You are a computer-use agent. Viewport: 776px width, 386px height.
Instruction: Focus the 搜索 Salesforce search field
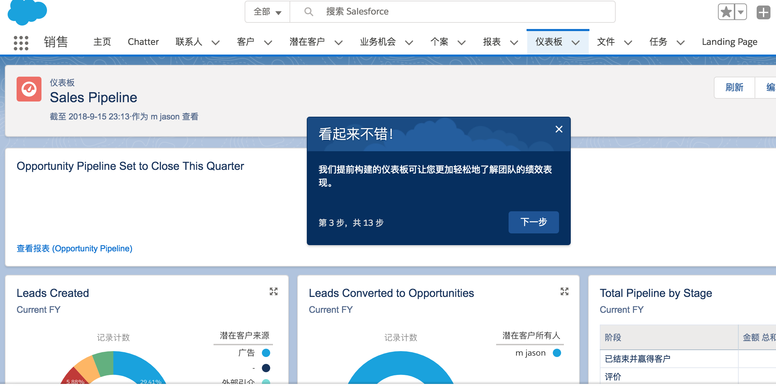click(x=452, y=12)
